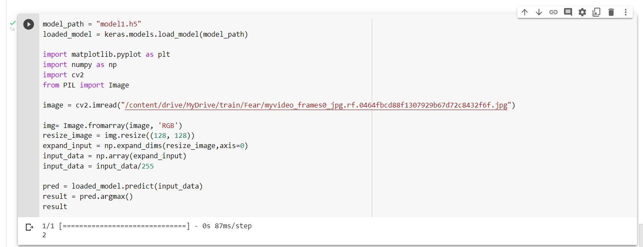Screen dimensions: 643x247
Task: Move cell down with the down arrow
Action: coord(539,12)
